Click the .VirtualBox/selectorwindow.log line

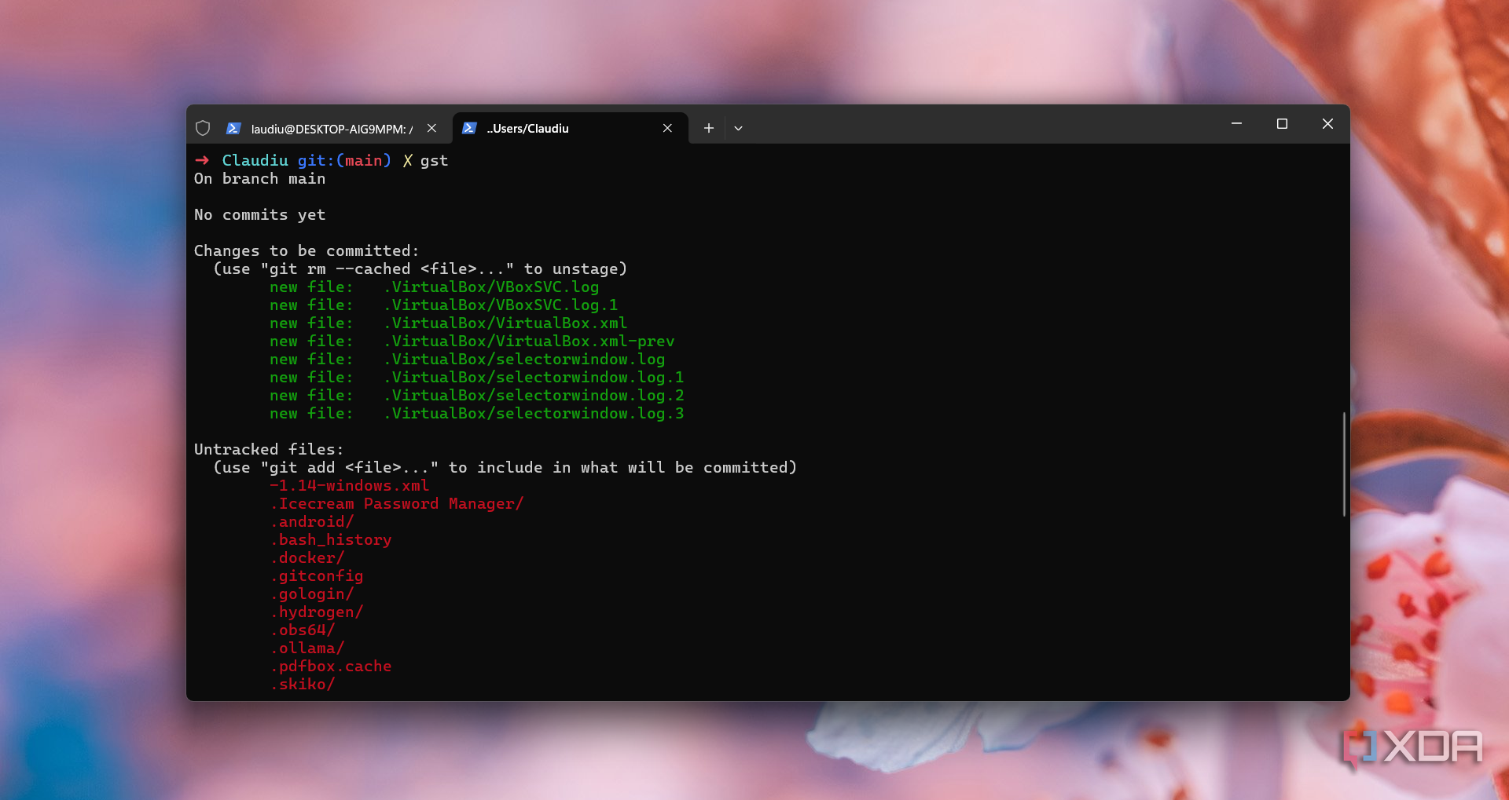(x=468, y=360)
